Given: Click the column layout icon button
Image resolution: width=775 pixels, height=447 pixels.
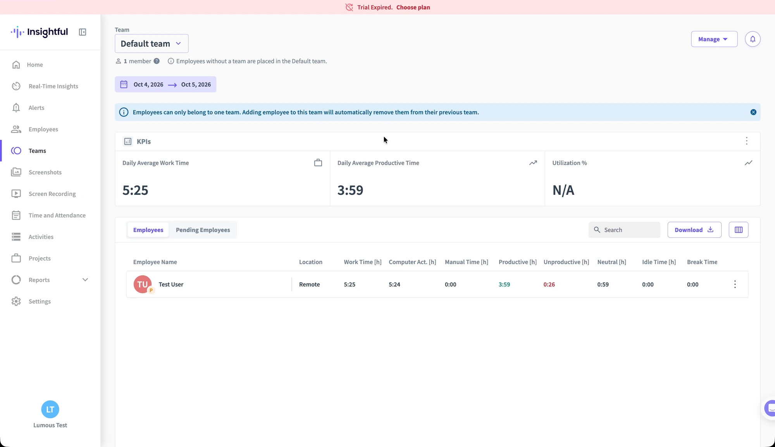Looking at the screenshot, I should (738, 230).
